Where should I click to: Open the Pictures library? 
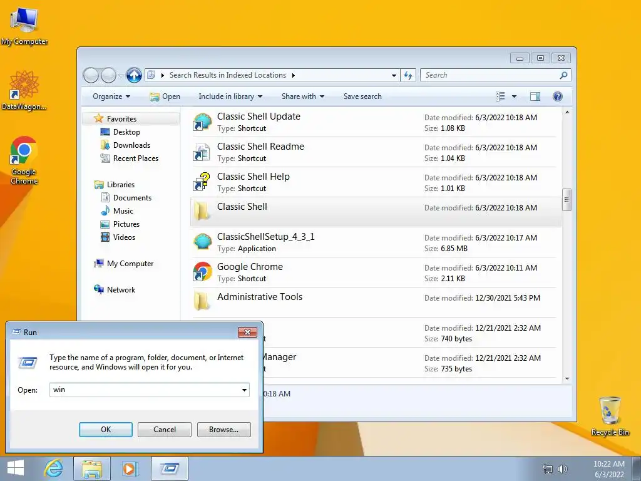pyautogui.click(x=126, y=224)
